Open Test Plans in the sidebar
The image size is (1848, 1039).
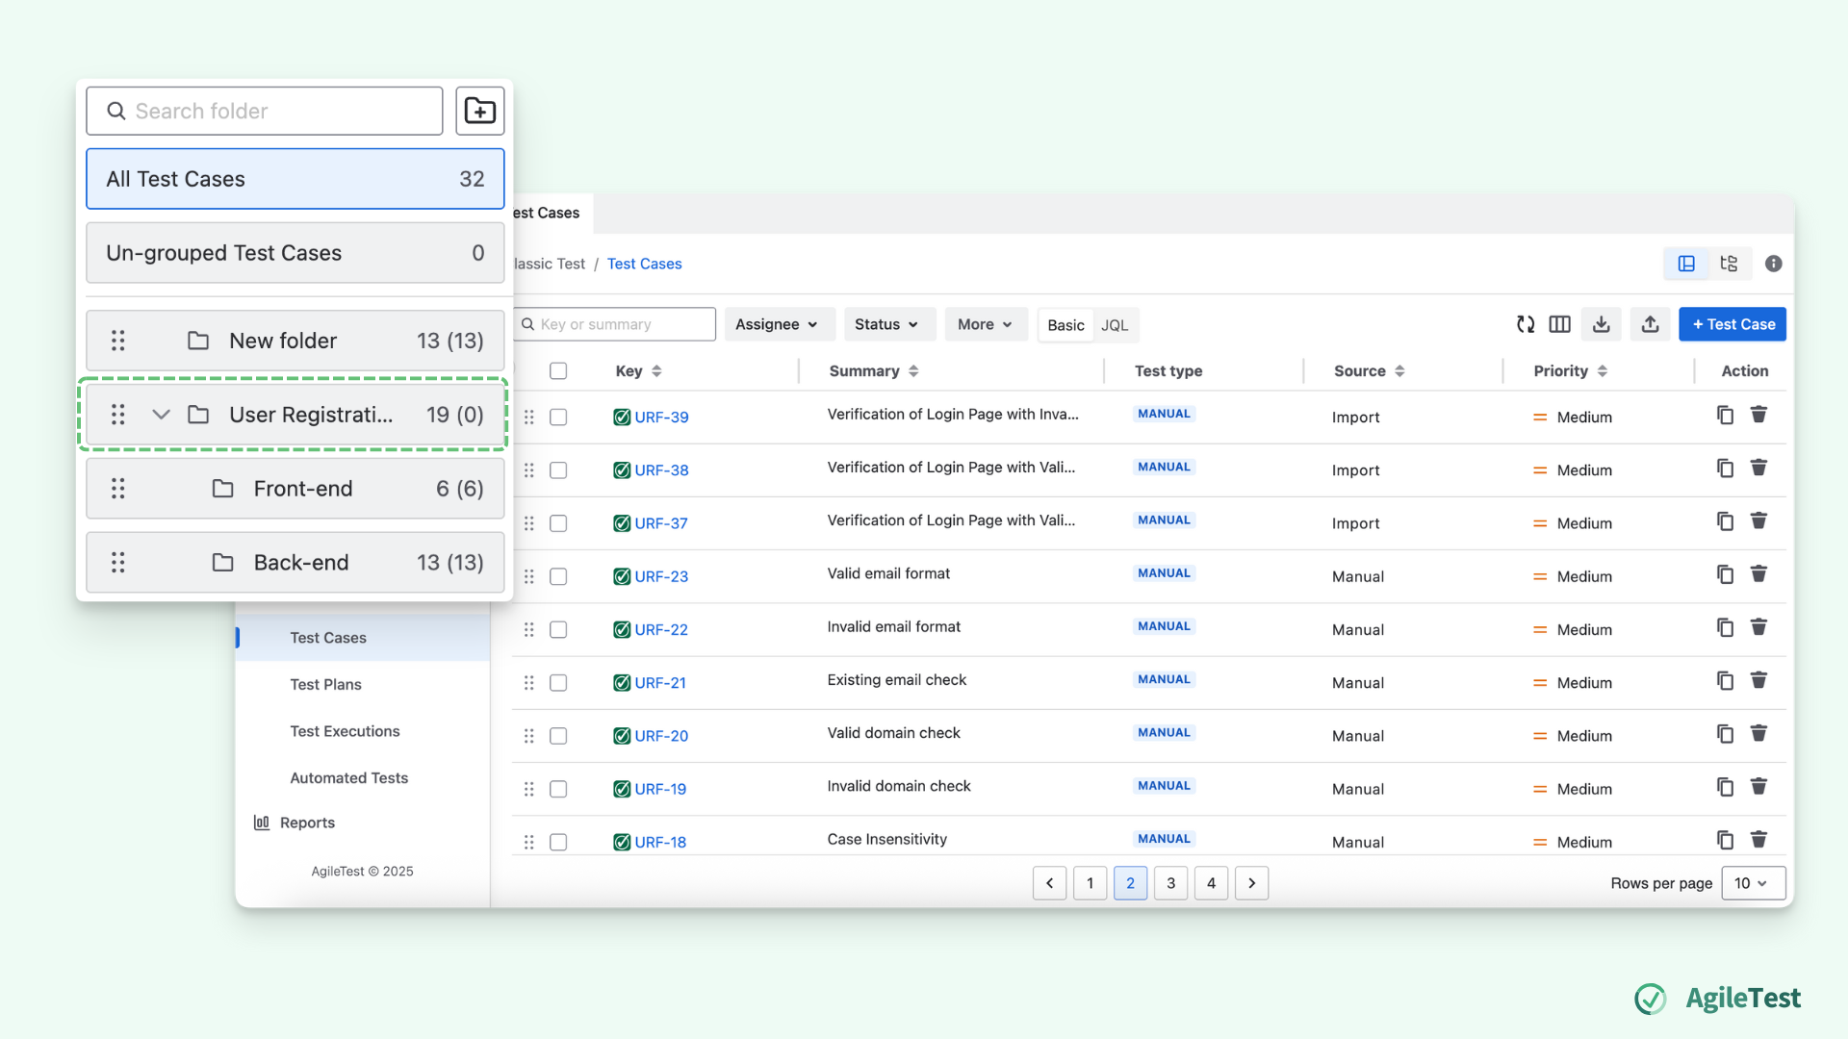click(x=324, y=684)
